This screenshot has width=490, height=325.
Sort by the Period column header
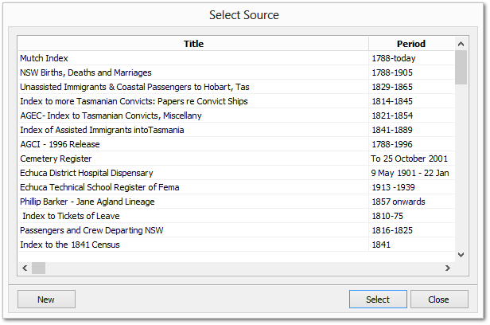pyautogui.click(x=411, y=44)
